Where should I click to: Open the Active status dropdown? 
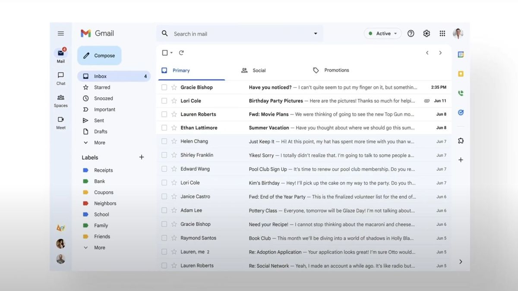click(x=382, y=34)
